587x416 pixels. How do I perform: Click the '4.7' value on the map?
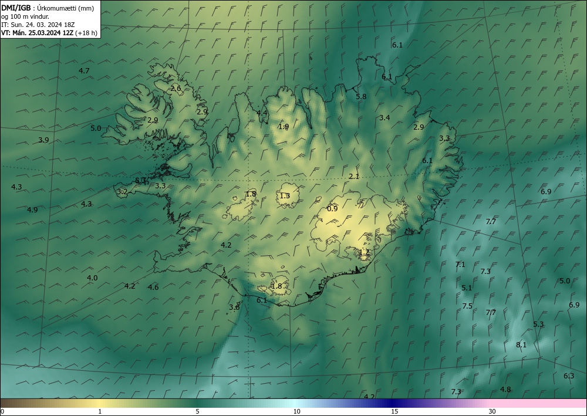click(84, 71)
